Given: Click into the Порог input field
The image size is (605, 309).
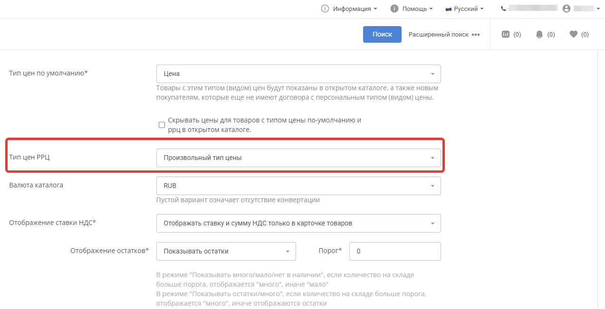Looking at the screenshot, I should [394, 251].
